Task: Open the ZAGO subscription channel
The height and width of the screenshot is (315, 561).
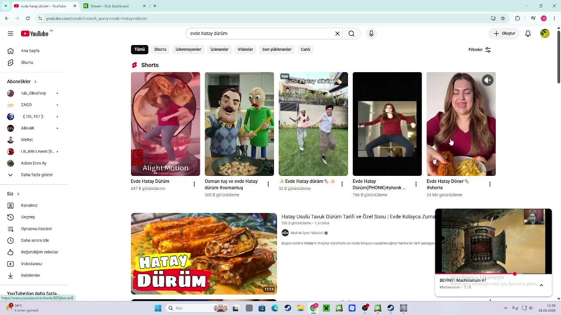Action: tap(34, 105)
